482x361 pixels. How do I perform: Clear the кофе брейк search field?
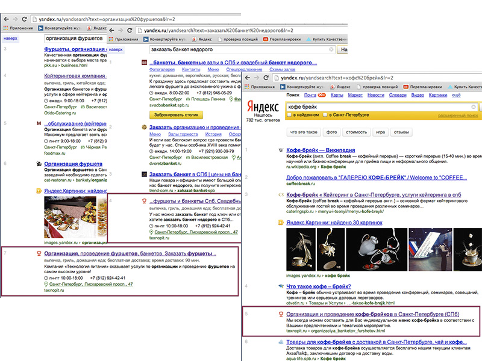click(x=474, y=107)
